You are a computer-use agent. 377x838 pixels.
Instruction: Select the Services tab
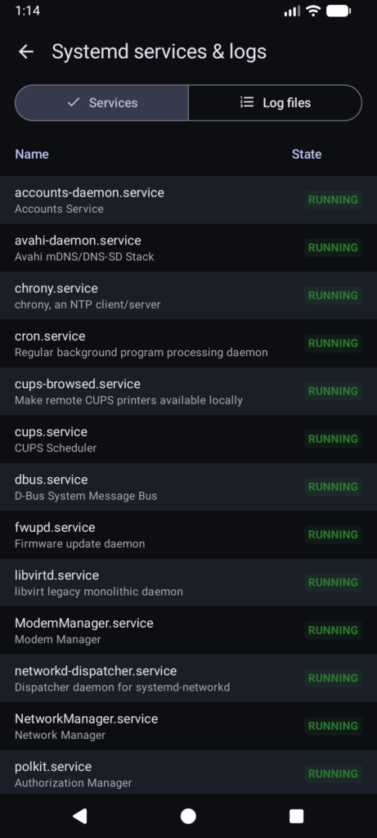click(x=101, y=102)
